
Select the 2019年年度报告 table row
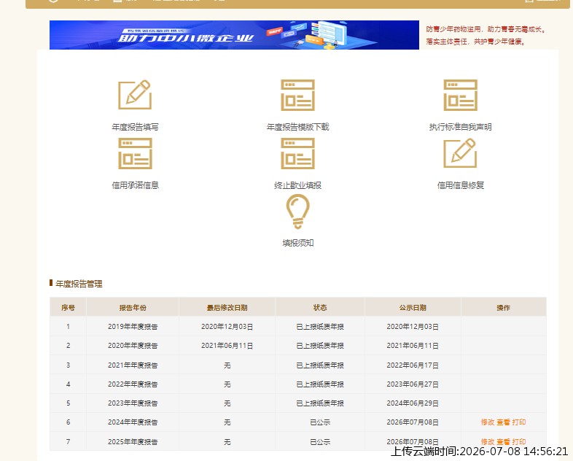click(x=298, y=327)
